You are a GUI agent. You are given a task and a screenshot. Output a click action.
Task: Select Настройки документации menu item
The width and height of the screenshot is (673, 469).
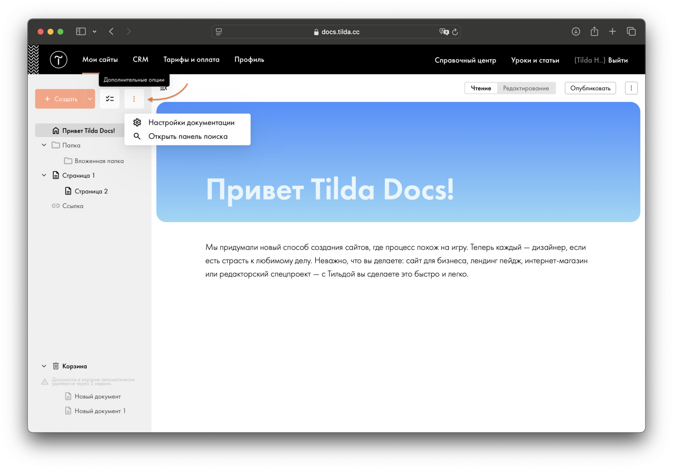tap(187, 123)
